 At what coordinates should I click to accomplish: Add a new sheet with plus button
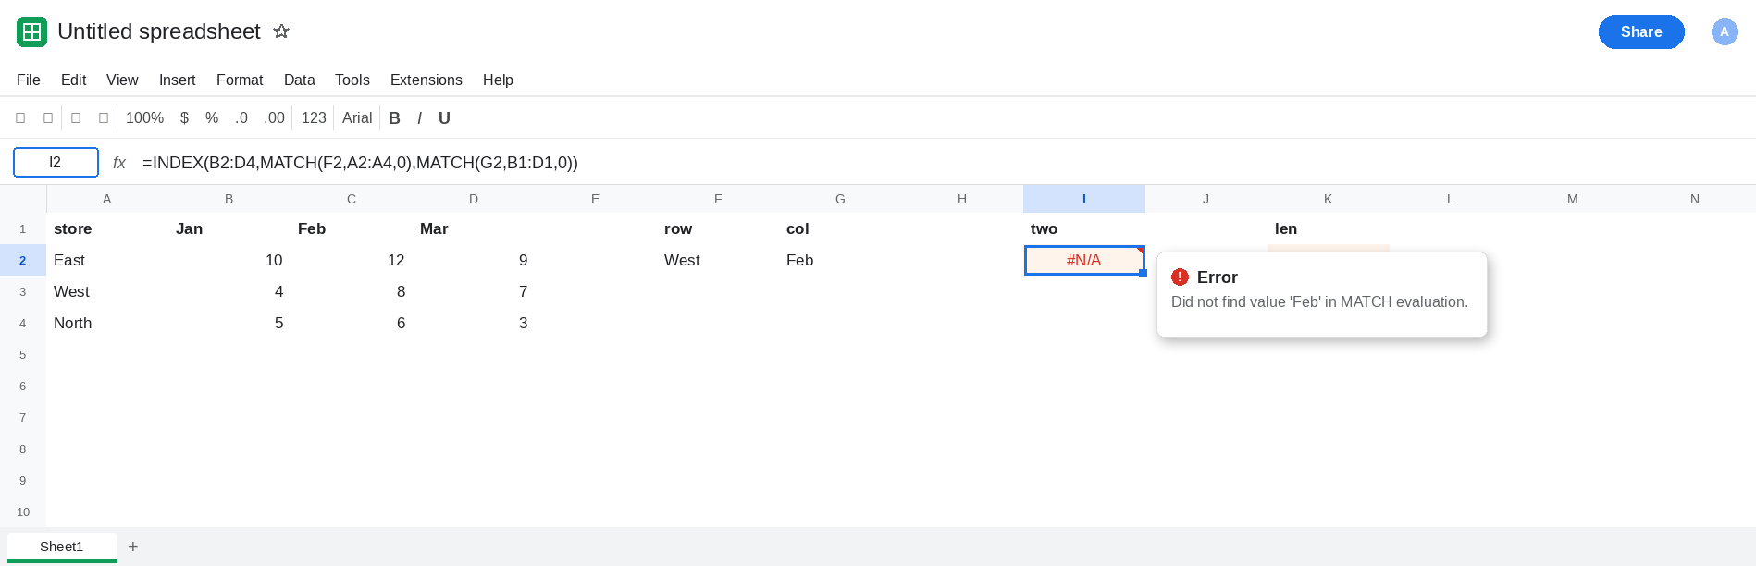coord(133,547)
